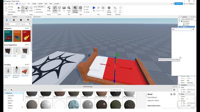Activate the Select tool in ribbon
The height and width of the screenshot is (112, 200).
click(x=19, y=9)
